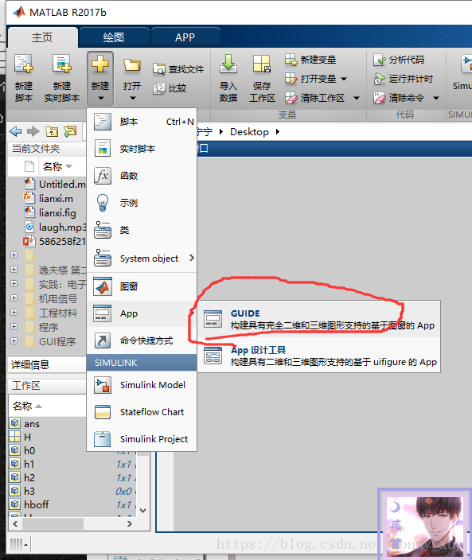Click the forward navigation arrow

(33, 131)
